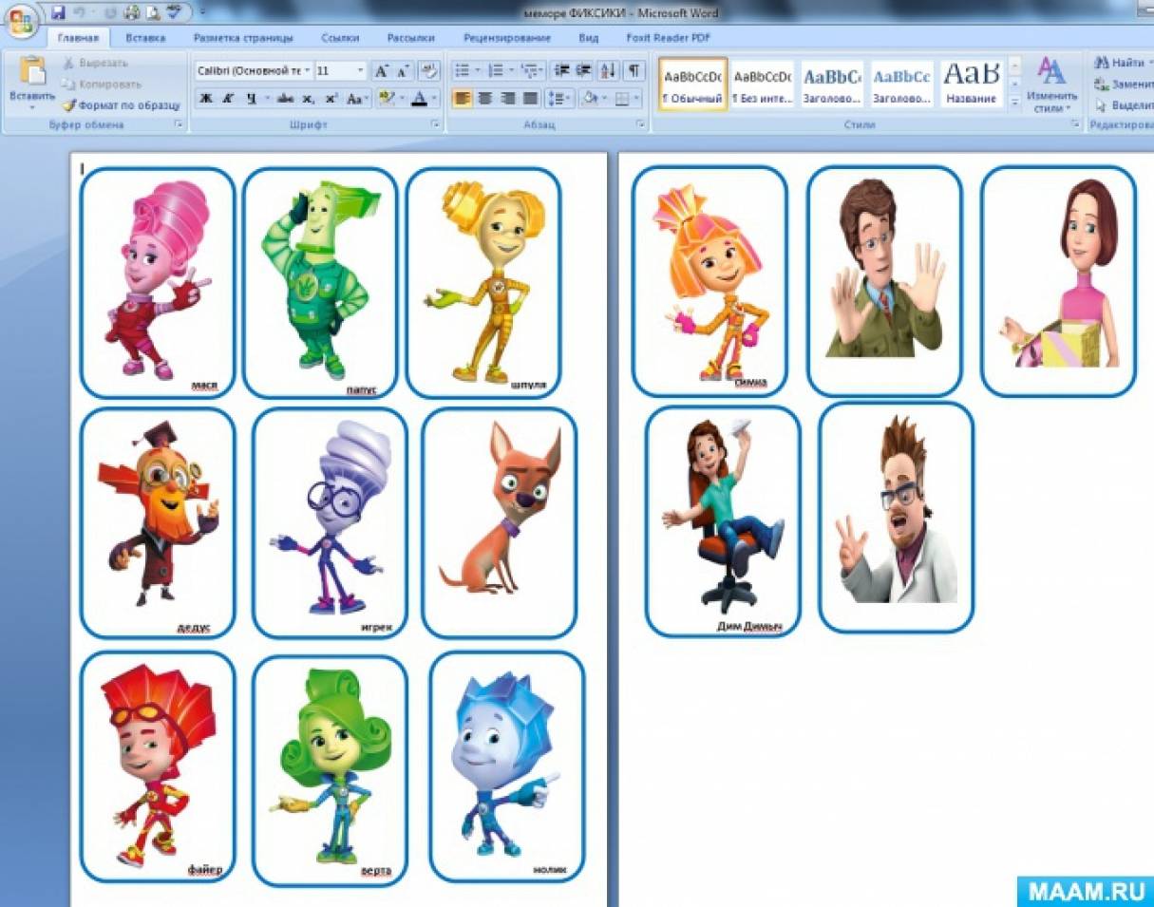The width and height of the screenshot is (1154, 907).
Task: Open the Буфер обмена dialog launcher
Action: tap(178, 125)
